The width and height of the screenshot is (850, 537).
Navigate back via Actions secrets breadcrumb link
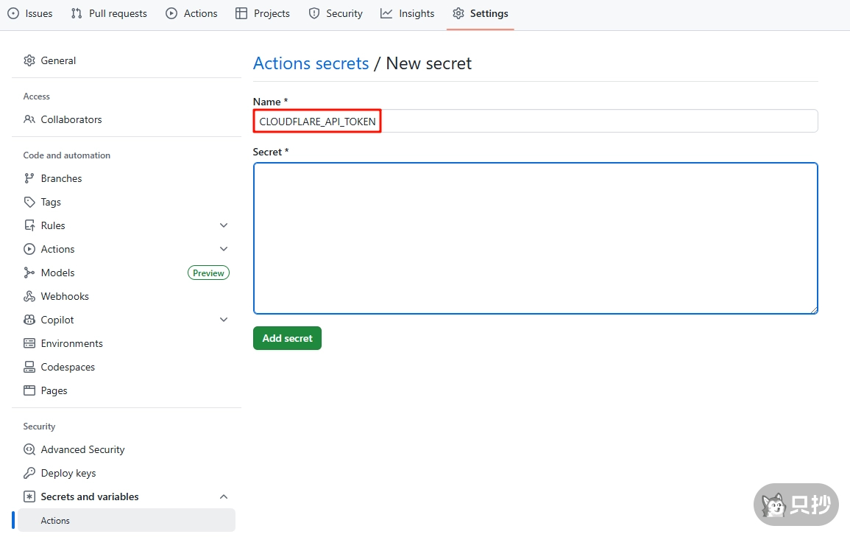311,63
